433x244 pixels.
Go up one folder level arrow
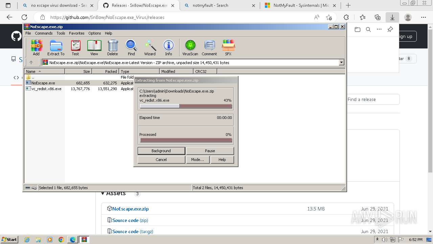(x=31, y=62)
